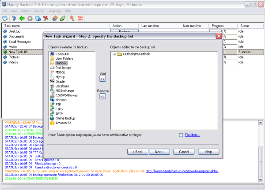Image resolution: width=265 pixels, height=190 pixels.
Task: Open the Service menu
Action: click(x=39, y=11)
